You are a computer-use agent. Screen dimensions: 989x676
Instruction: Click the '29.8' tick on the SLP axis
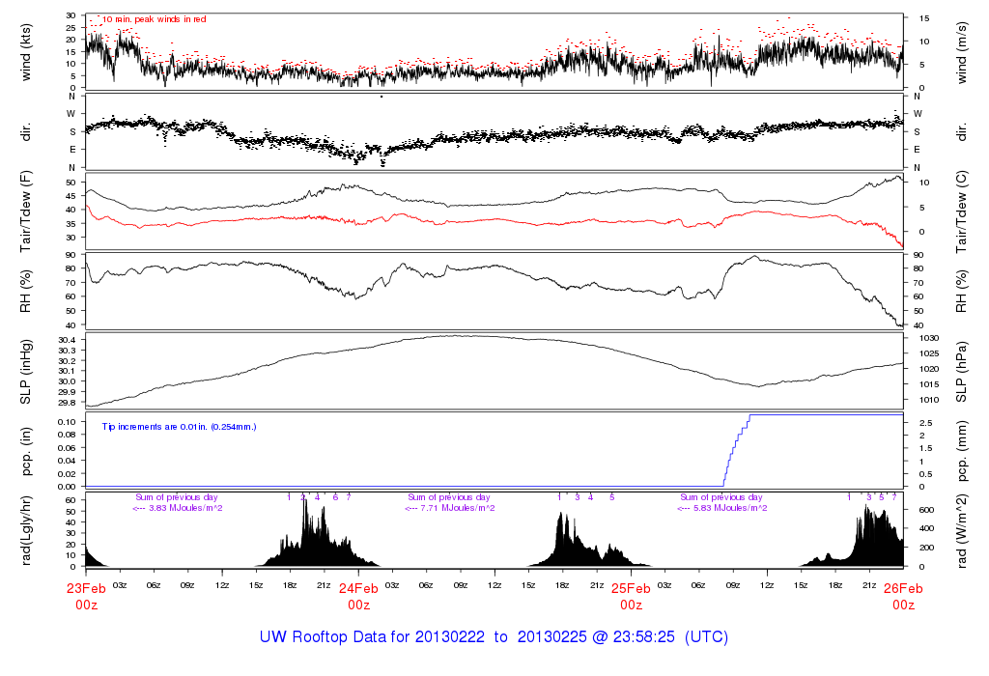pyautogui.click(x=67, y=403)
